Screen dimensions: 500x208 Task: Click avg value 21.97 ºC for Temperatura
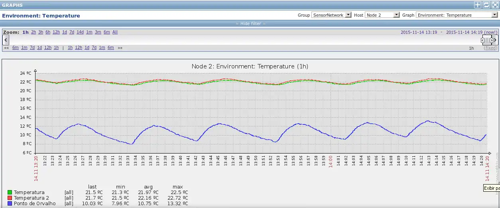click(x=148, y=192)
